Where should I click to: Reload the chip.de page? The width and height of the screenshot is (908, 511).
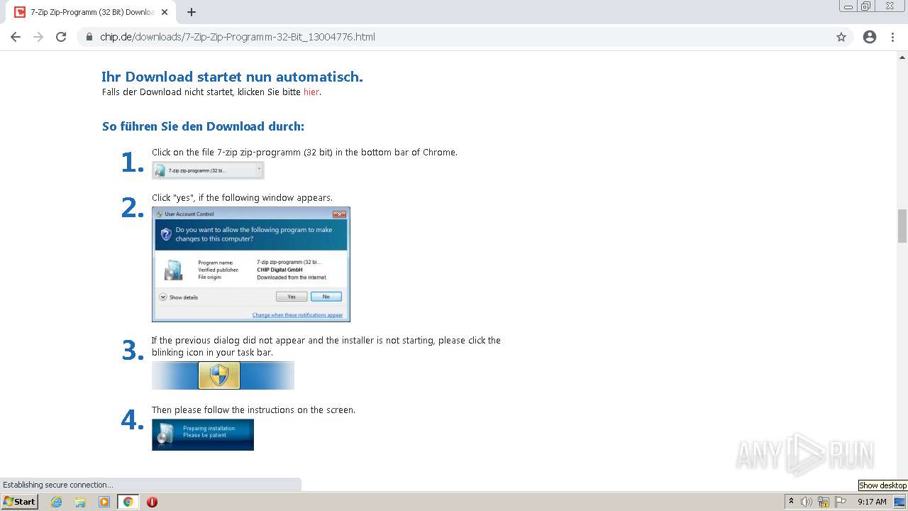point(61,37)
